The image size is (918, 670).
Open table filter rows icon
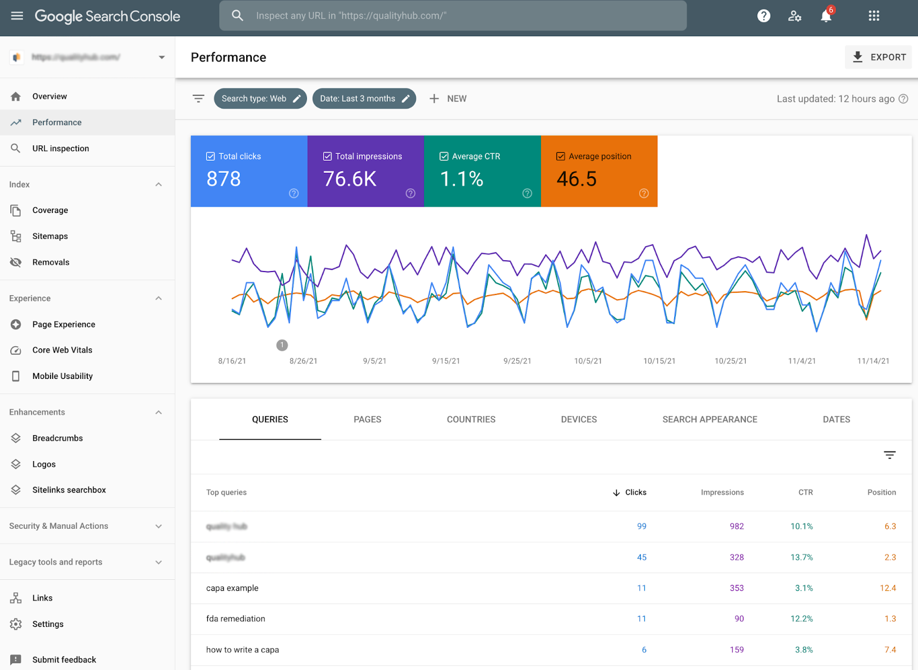coord(889,455)
